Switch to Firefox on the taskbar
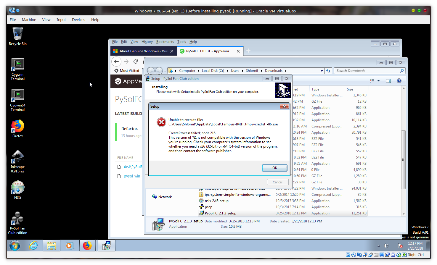Viewport: 437px width, 265px height. point(87,245)
